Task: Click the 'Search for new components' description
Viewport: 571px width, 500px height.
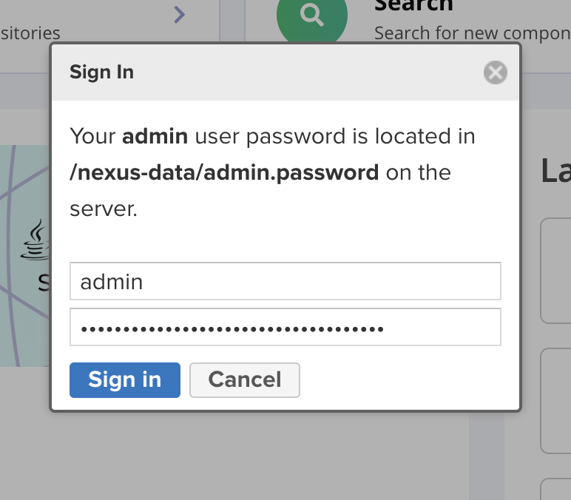Action: coord(472,33)
